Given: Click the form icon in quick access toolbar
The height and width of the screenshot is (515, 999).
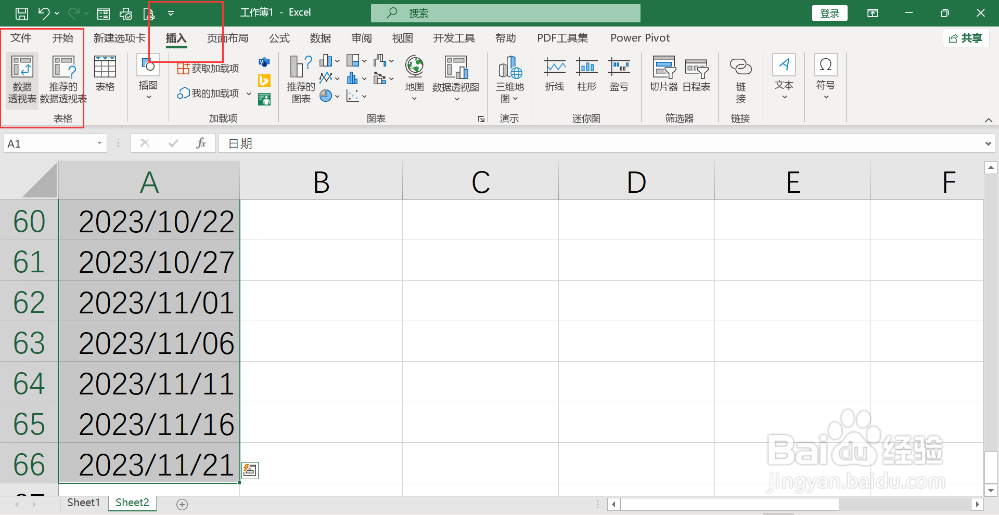Looking at the screenshot, I should coord(104,14).
